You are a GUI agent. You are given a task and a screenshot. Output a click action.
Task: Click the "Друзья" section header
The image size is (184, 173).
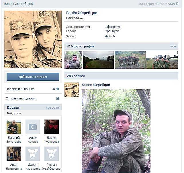(x=13, y=107)
